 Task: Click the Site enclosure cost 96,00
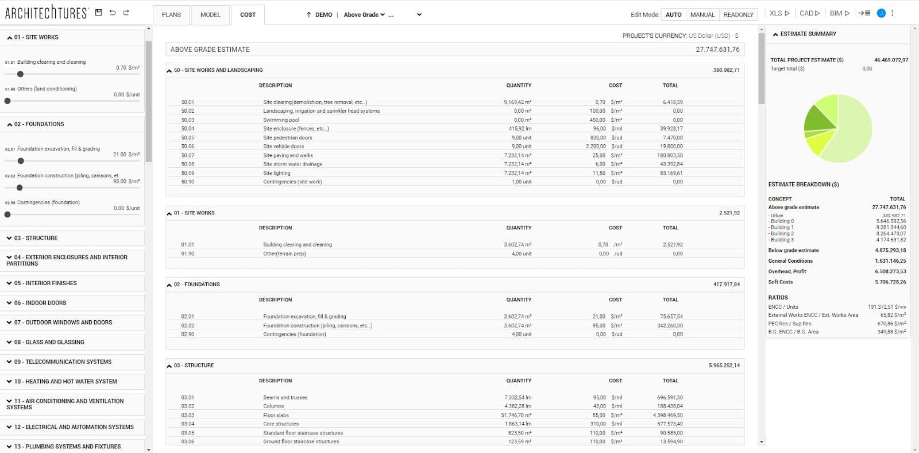click(599, 129)
